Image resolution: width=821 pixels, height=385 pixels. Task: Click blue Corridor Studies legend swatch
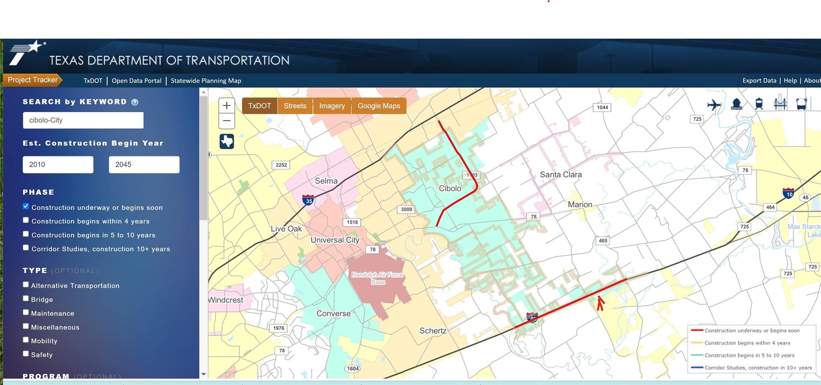pyautogui.click(x=697, y=368)
